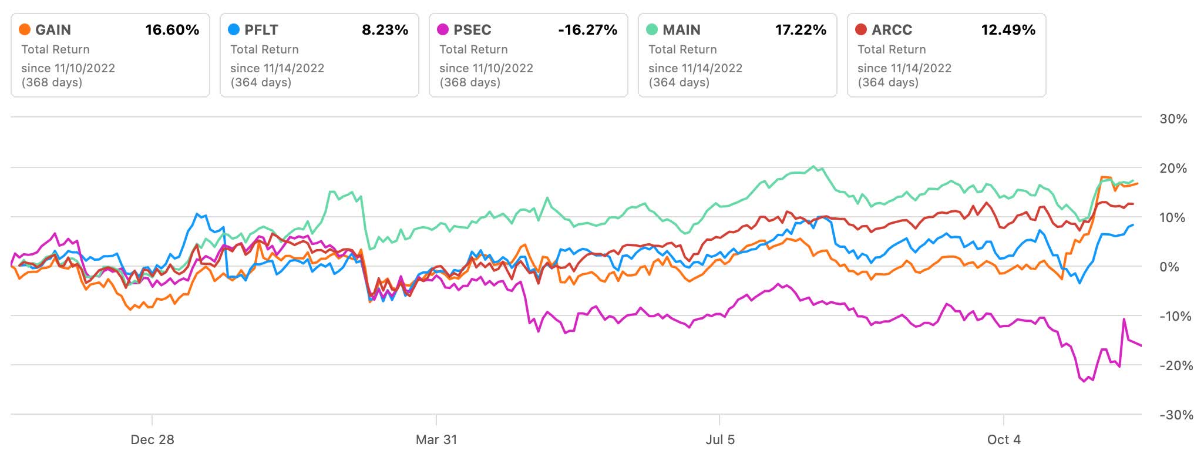Click the red ARCC color dot
The image size is (1204, 457).
pos(861,29)
